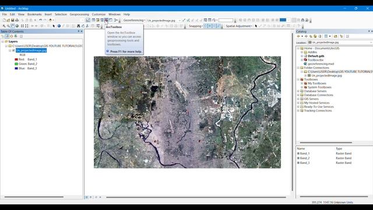Select the georeferencing Rotate tool

[x=214, y=20]
